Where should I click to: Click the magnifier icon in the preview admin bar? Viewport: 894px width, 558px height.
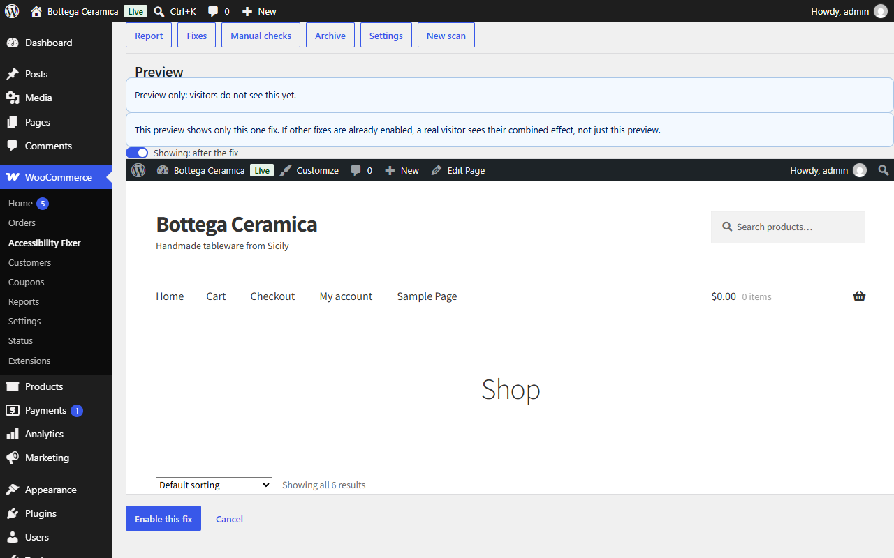point(884,170)
